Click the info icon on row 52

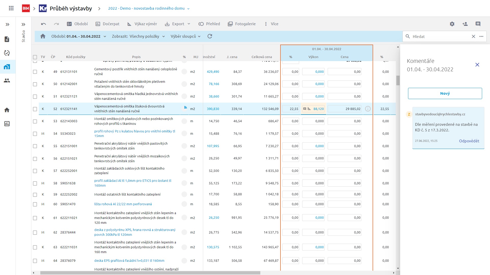click(368, 109)
